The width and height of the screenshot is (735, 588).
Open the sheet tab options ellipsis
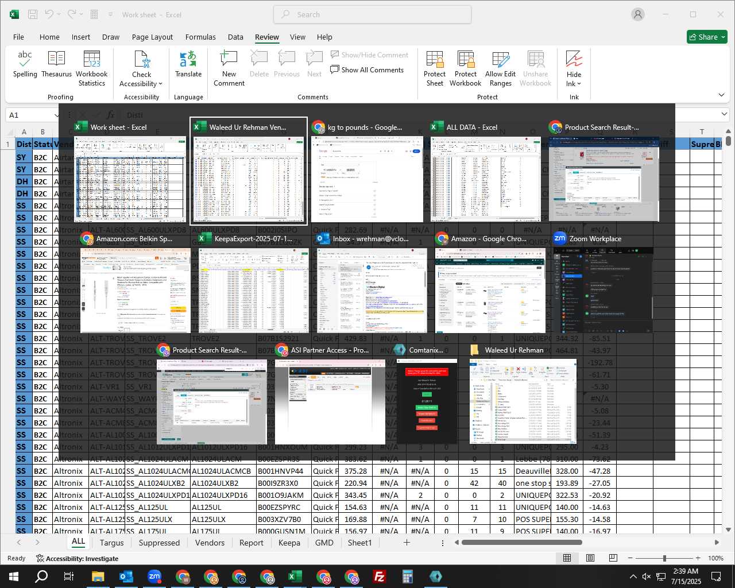tap(442, 543)
